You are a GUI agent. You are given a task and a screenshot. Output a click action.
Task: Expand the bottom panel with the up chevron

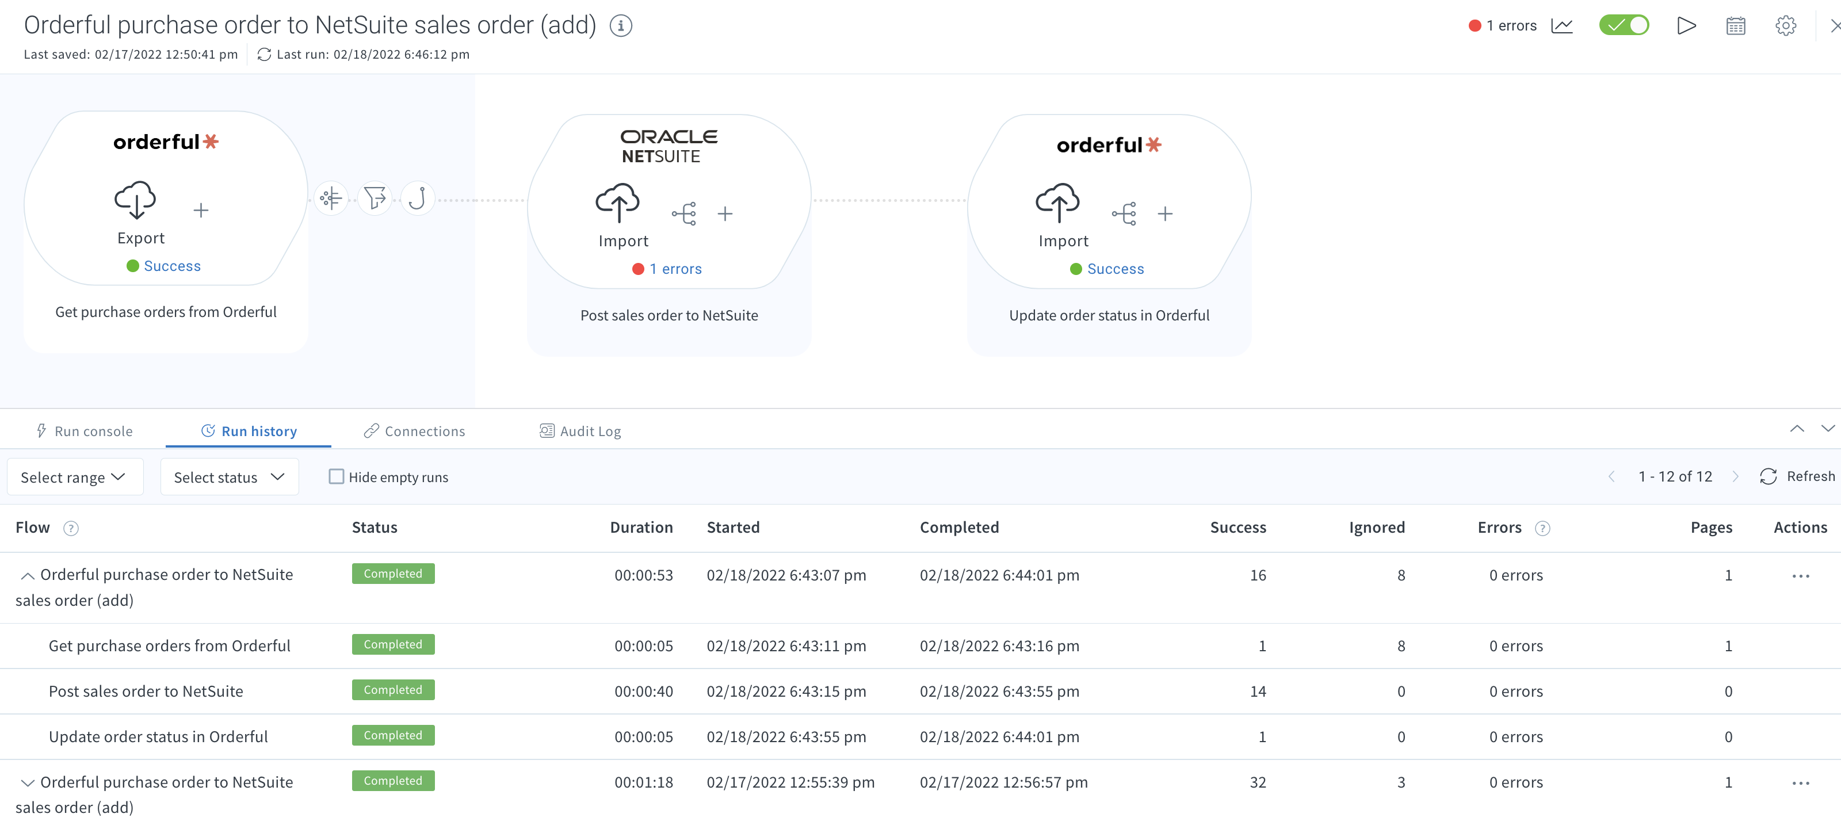(1797, 428)
